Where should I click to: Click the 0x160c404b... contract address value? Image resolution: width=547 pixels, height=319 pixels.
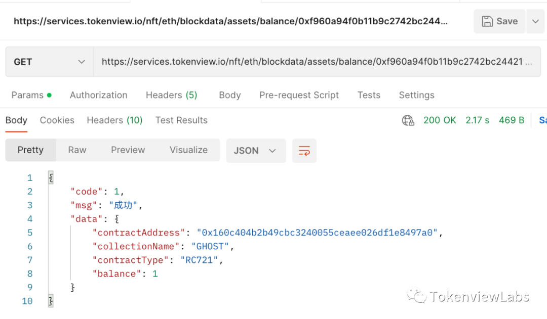pyautogui.click(x=317, y=233)
